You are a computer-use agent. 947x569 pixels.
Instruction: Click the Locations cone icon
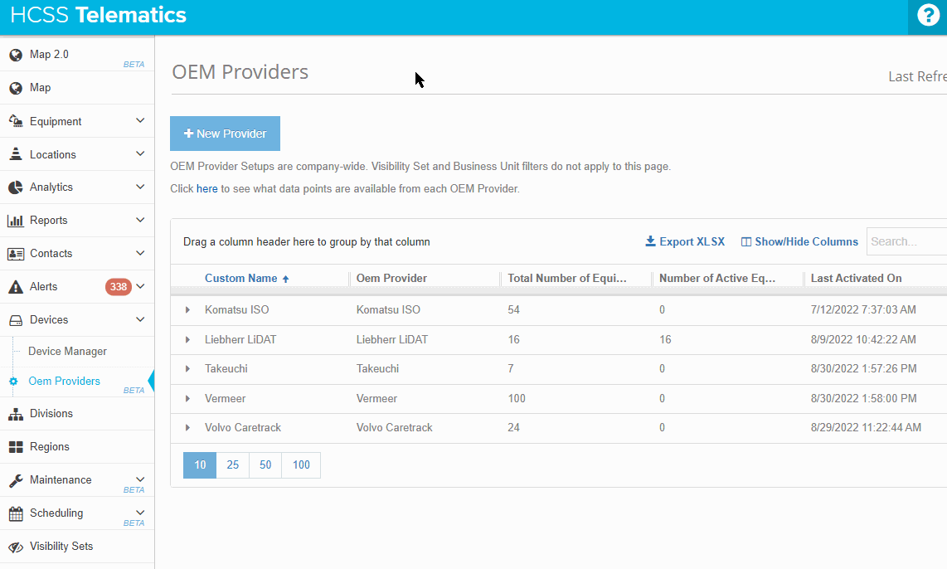coord(16,154)
